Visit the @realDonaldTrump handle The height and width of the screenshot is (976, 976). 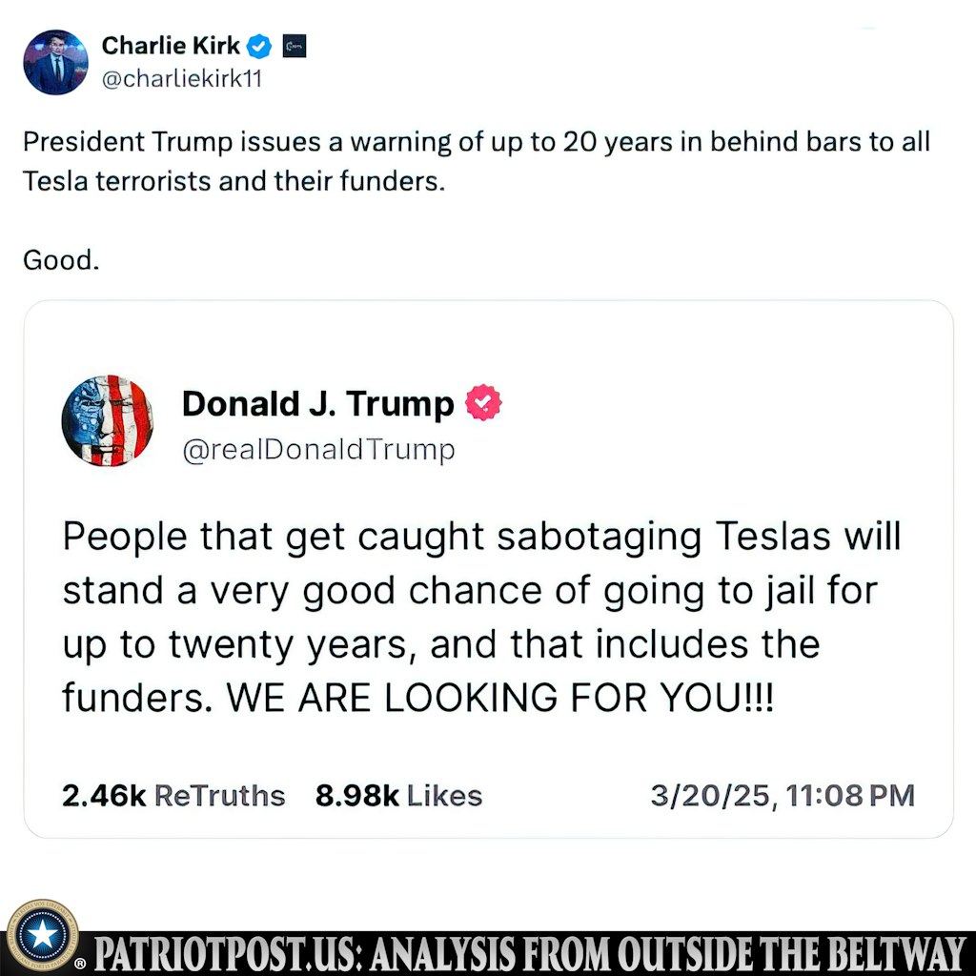pyautogui.click(x=318, y=450)
